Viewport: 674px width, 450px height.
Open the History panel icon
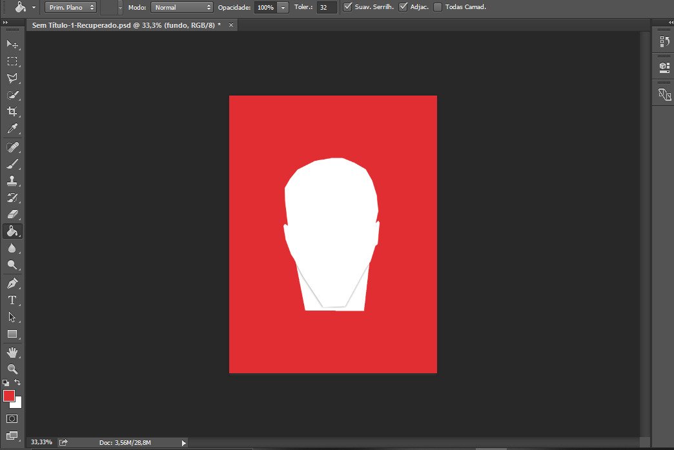coord(664,41)
